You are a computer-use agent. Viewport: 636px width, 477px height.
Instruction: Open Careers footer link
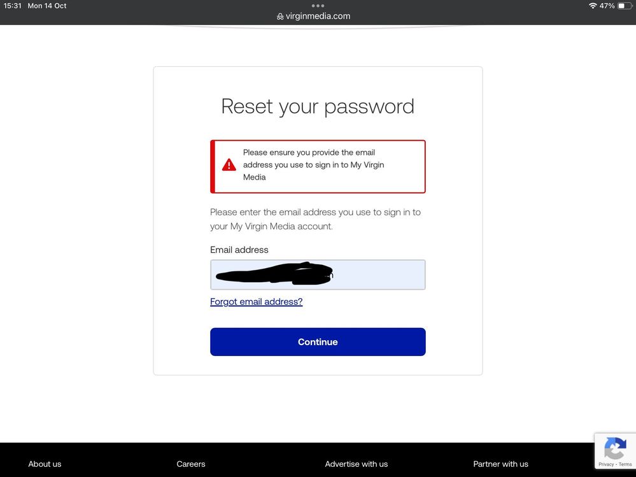(x=190, y=464)
